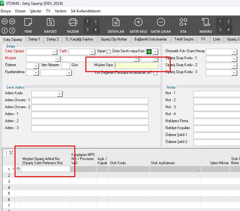240x211 pixels.
Task: Enable Kur Değerleri Faturaya Aktarılacak checkbox
Action: pos(155,73)
